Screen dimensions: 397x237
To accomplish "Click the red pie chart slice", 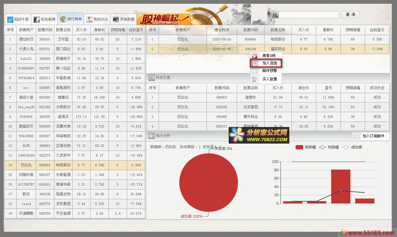I will coord(209,183).
